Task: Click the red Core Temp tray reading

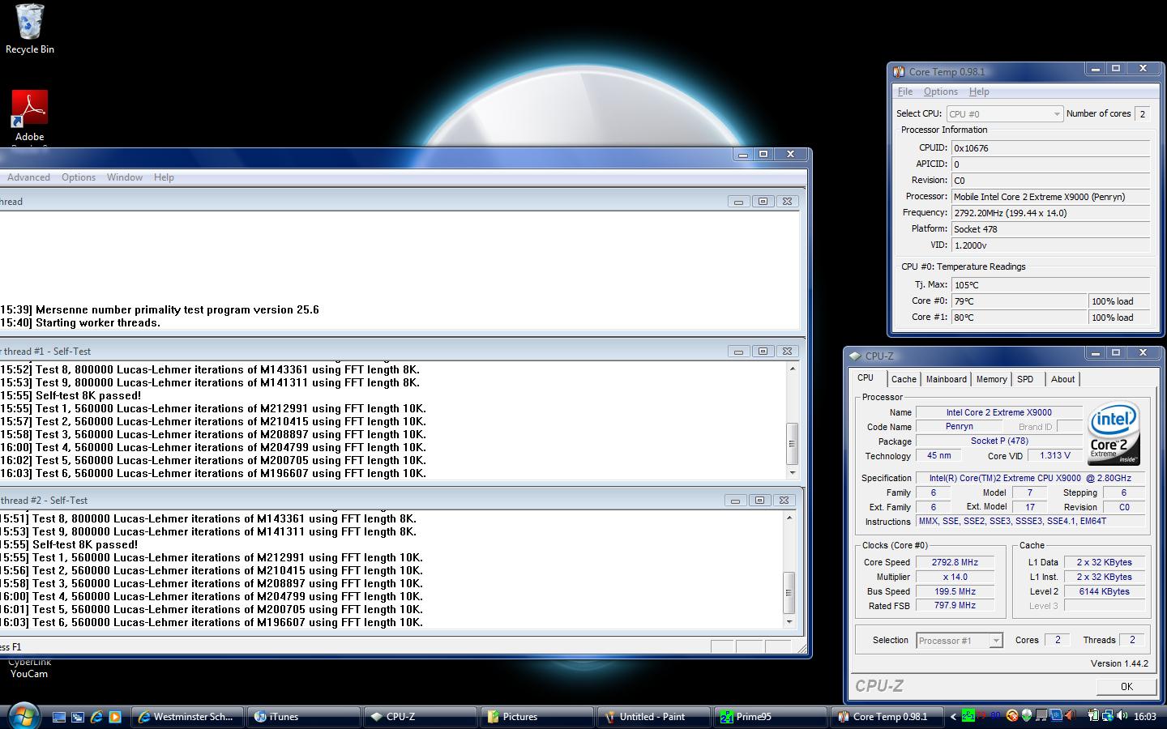Action: point(981,715)
